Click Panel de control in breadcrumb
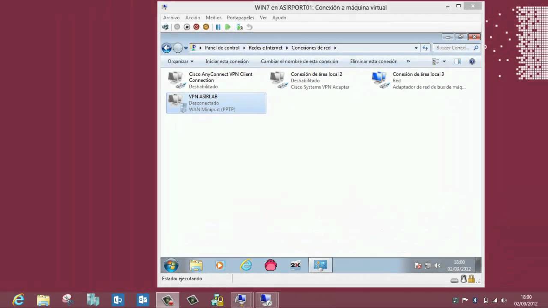548x308 pixels. [x=222, y=48]
